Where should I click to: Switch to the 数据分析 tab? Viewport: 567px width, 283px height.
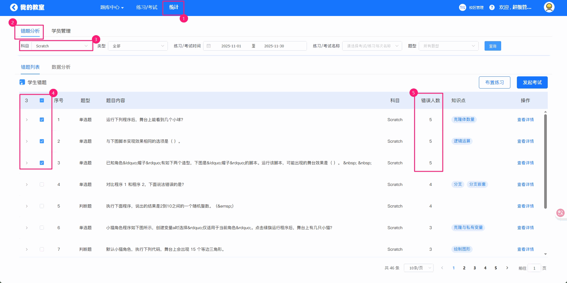61,67
